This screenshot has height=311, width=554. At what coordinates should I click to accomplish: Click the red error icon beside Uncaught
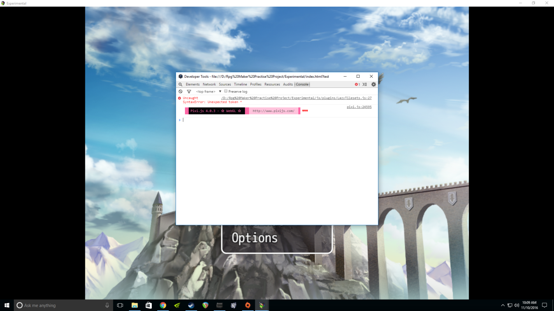point(179,98)
